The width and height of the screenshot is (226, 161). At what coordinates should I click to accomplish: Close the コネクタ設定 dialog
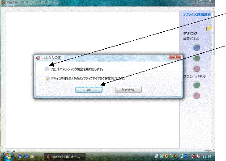click(x=175, y=57)
